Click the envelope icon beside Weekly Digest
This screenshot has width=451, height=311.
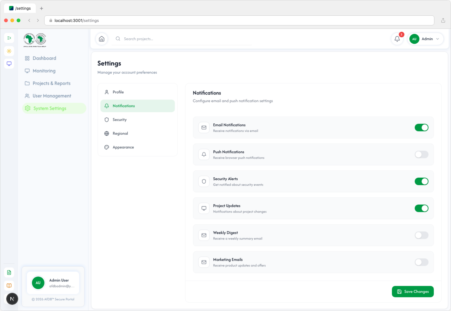(204, 235)
